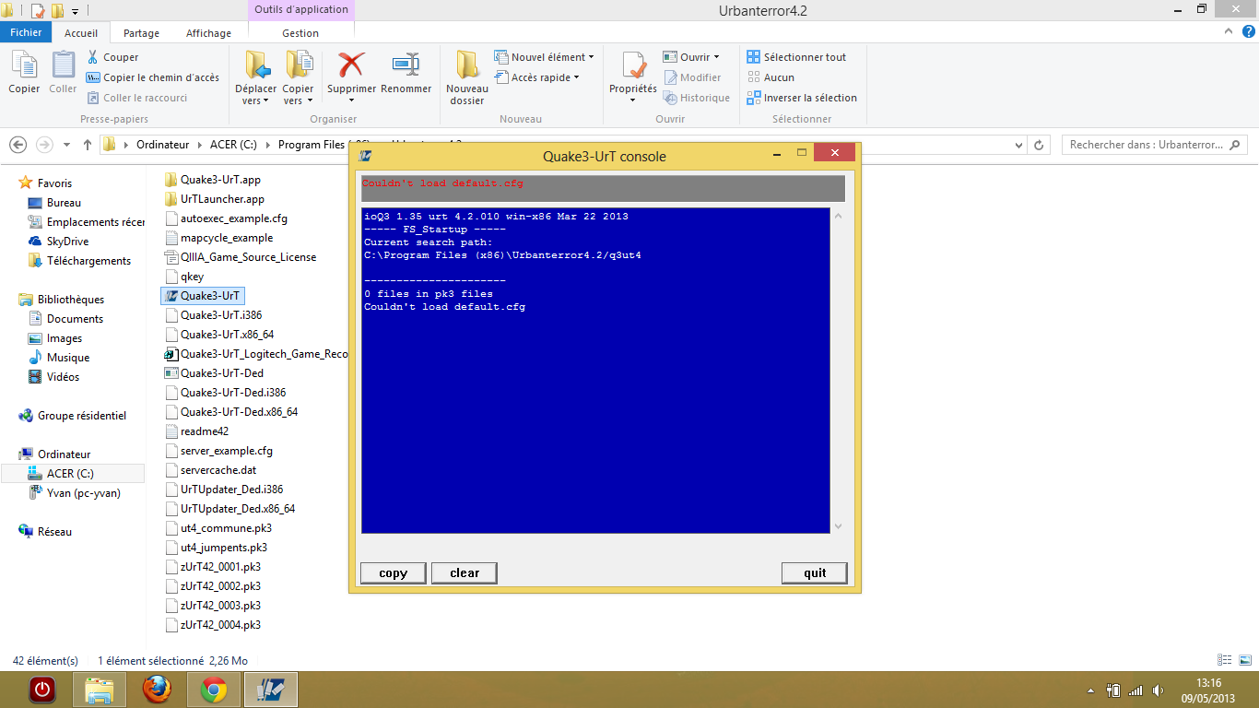
Task: Click the Quake3-UrT taskbar icon
Action: pyautogui.click(x=271, y=690)
